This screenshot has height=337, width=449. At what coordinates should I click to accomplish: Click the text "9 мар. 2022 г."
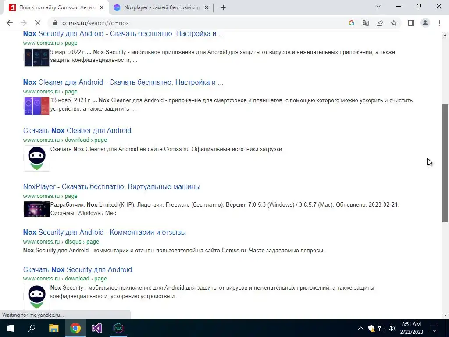(68, 52)
